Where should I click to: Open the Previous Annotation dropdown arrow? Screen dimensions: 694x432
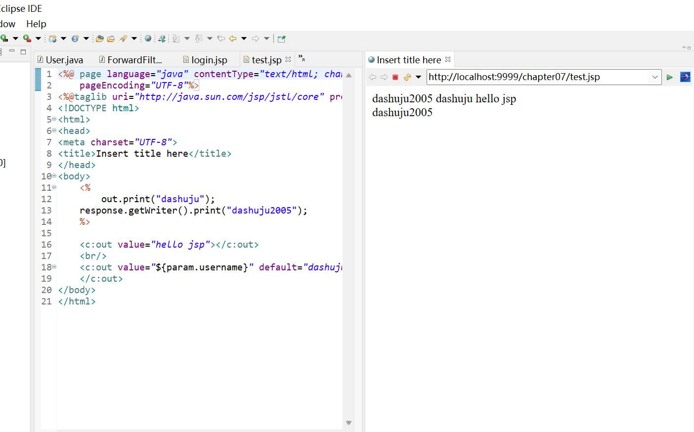click(x=210, y=39)
